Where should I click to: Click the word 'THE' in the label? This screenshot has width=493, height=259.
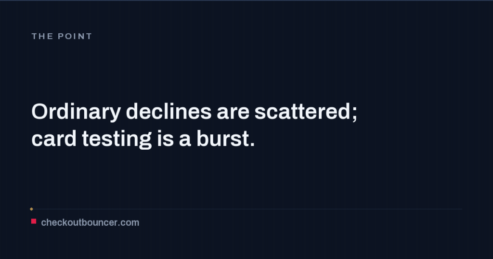pos(42,36)
